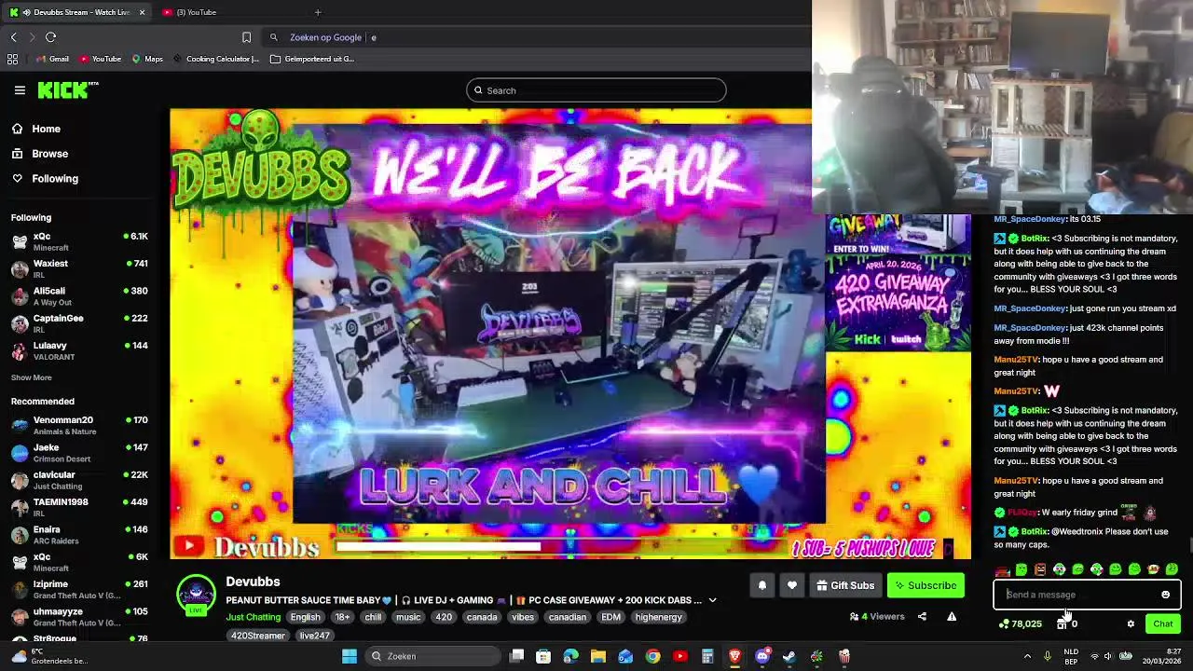Open the Popcorn Time taskbar icon

[843, 656]
